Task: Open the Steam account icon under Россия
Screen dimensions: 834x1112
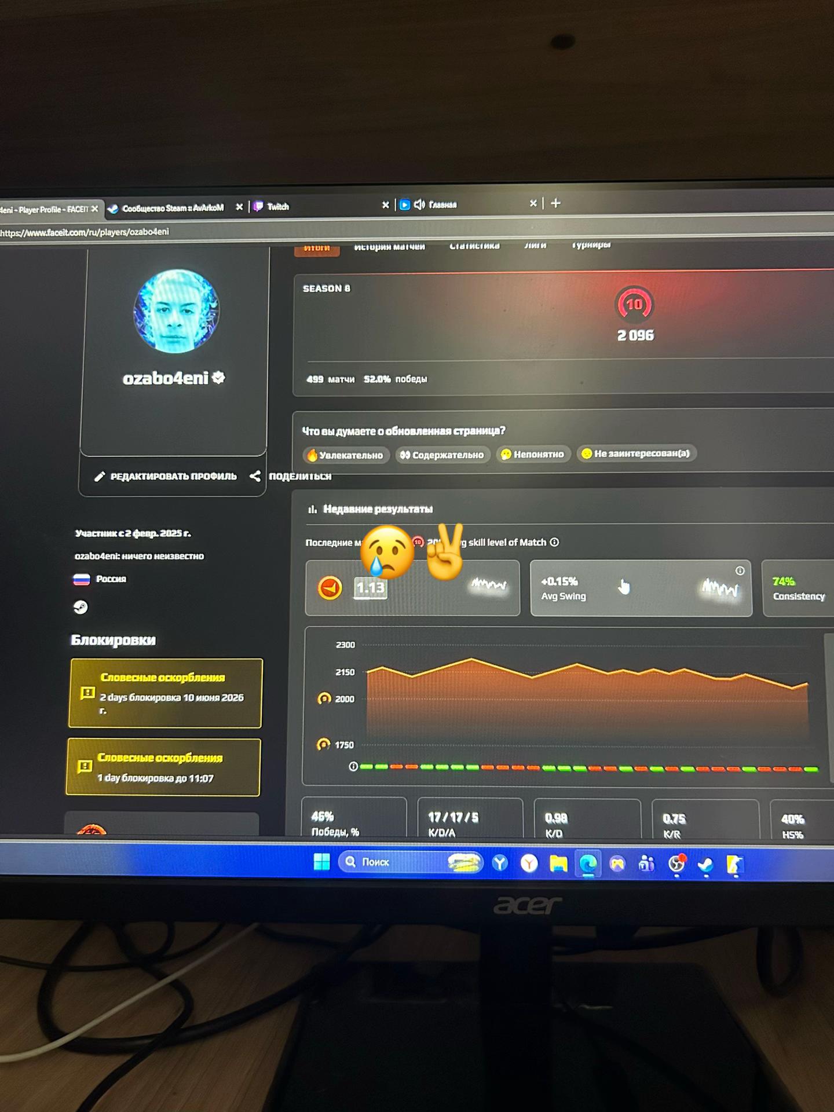Action: 81,607
